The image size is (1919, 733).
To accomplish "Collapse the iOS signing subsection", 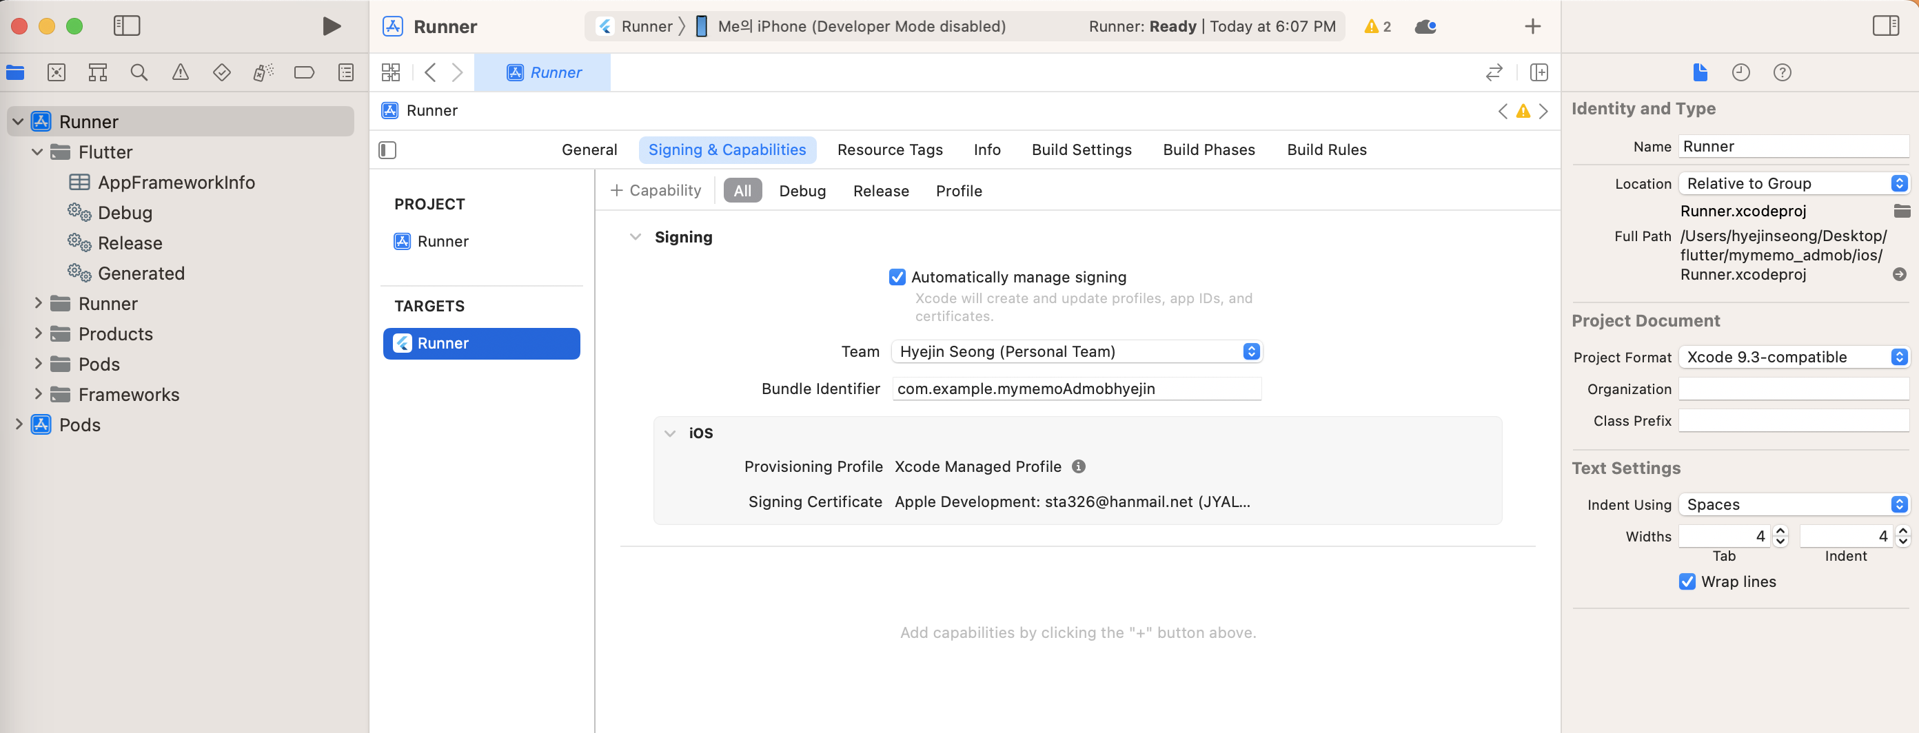I will (x=670, y=433).
